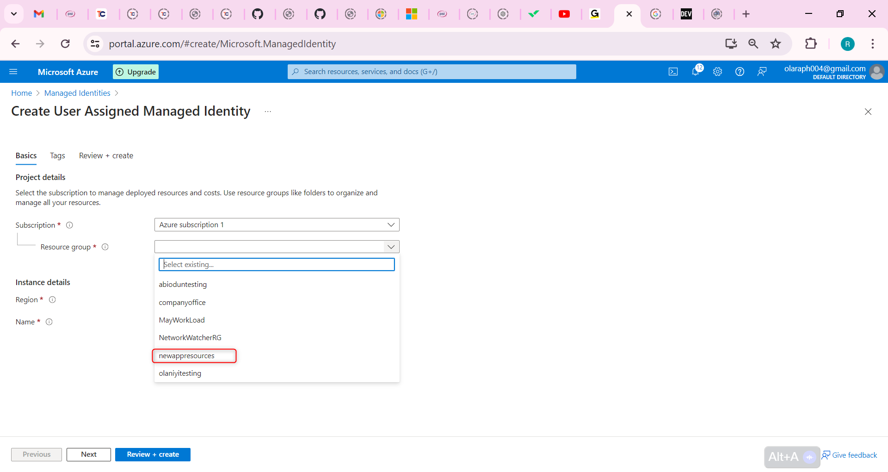Open the browser zoom magnifier icon
The image size is (888, 472).
pyautogui.click(x=753, y=43)
